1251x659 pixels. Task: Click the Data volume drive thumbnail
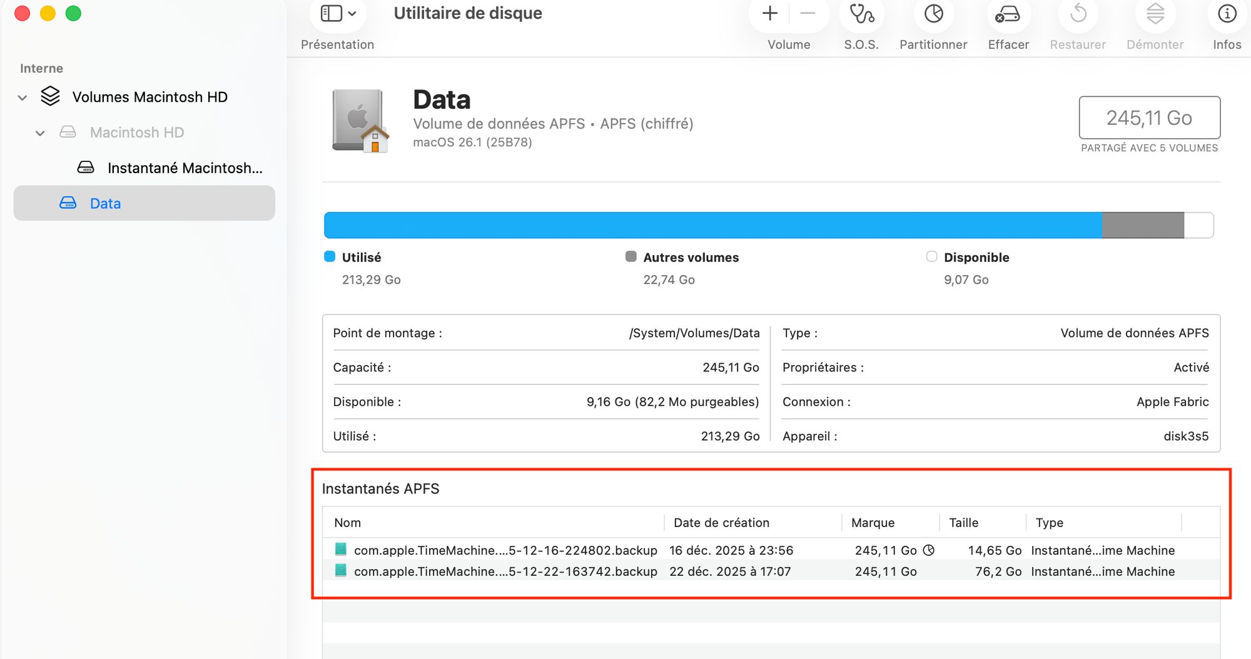(x=360, y=121)
